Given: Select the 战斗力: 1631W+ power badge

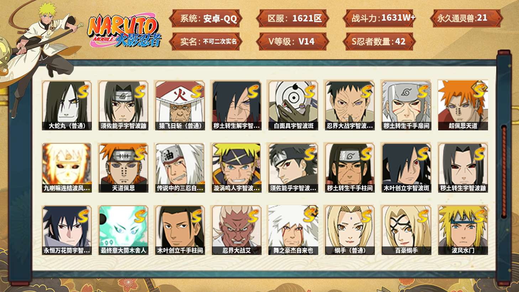Looking at the screenshot, I should pyautogui.click(x=379, y=19).
